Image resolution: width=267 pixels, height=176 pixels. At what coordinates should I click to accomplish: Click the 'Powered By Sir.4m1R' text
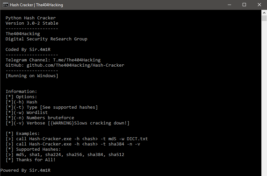(x=25, y=170)
